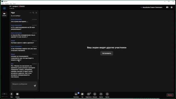Toggle the microphone in the bottom bar

(x=12, y=94)
